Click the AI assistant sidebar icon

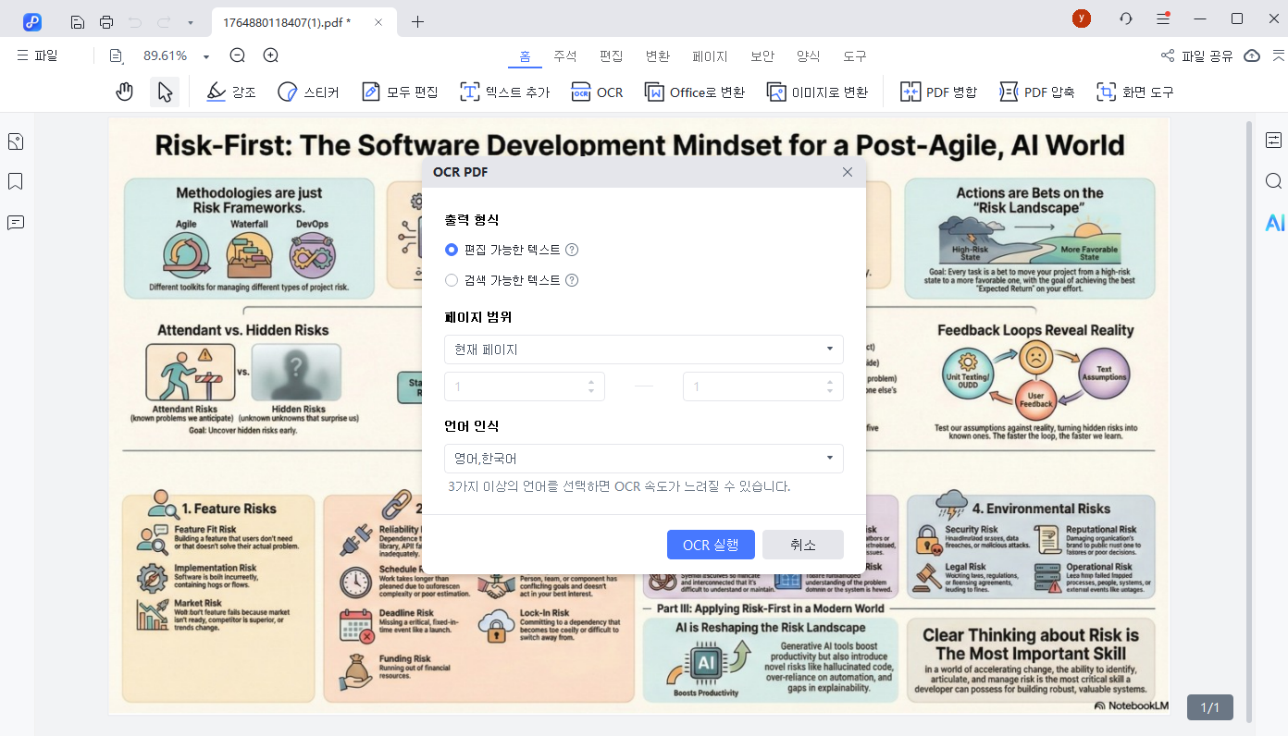point(1274,222)
